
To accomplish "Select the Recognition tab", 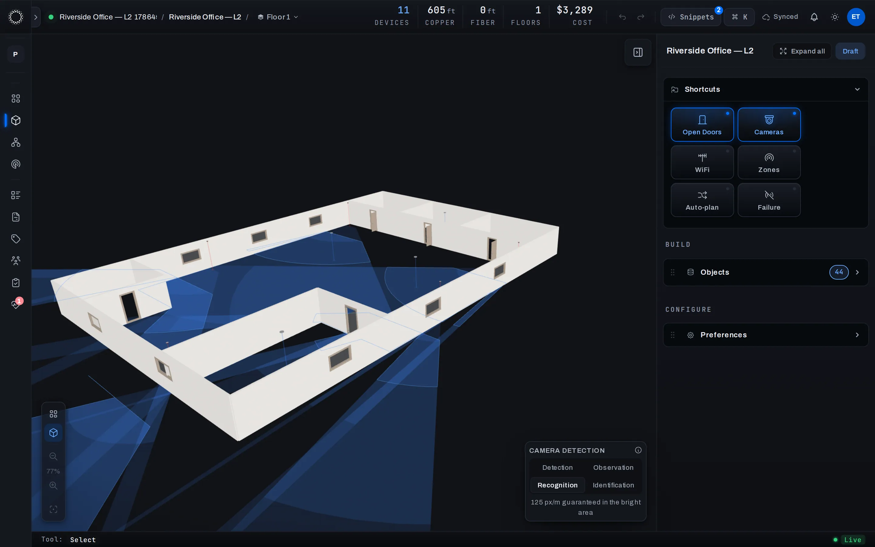I will click(558, 485).
